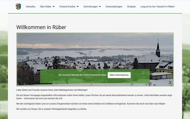Select the Willkommen in Rüber heading

click(41, 27)
